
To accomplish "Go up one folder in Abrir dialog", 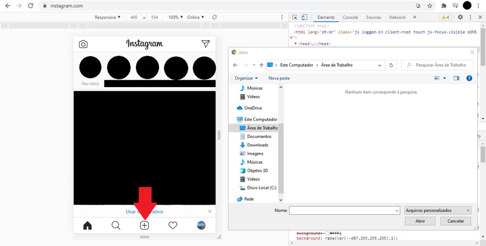I will click(261, 65).
